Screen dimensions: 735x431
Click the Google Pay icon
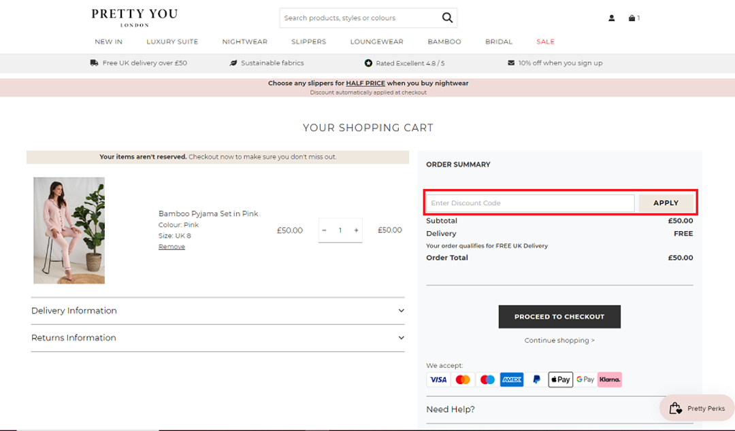coord(585,379)
